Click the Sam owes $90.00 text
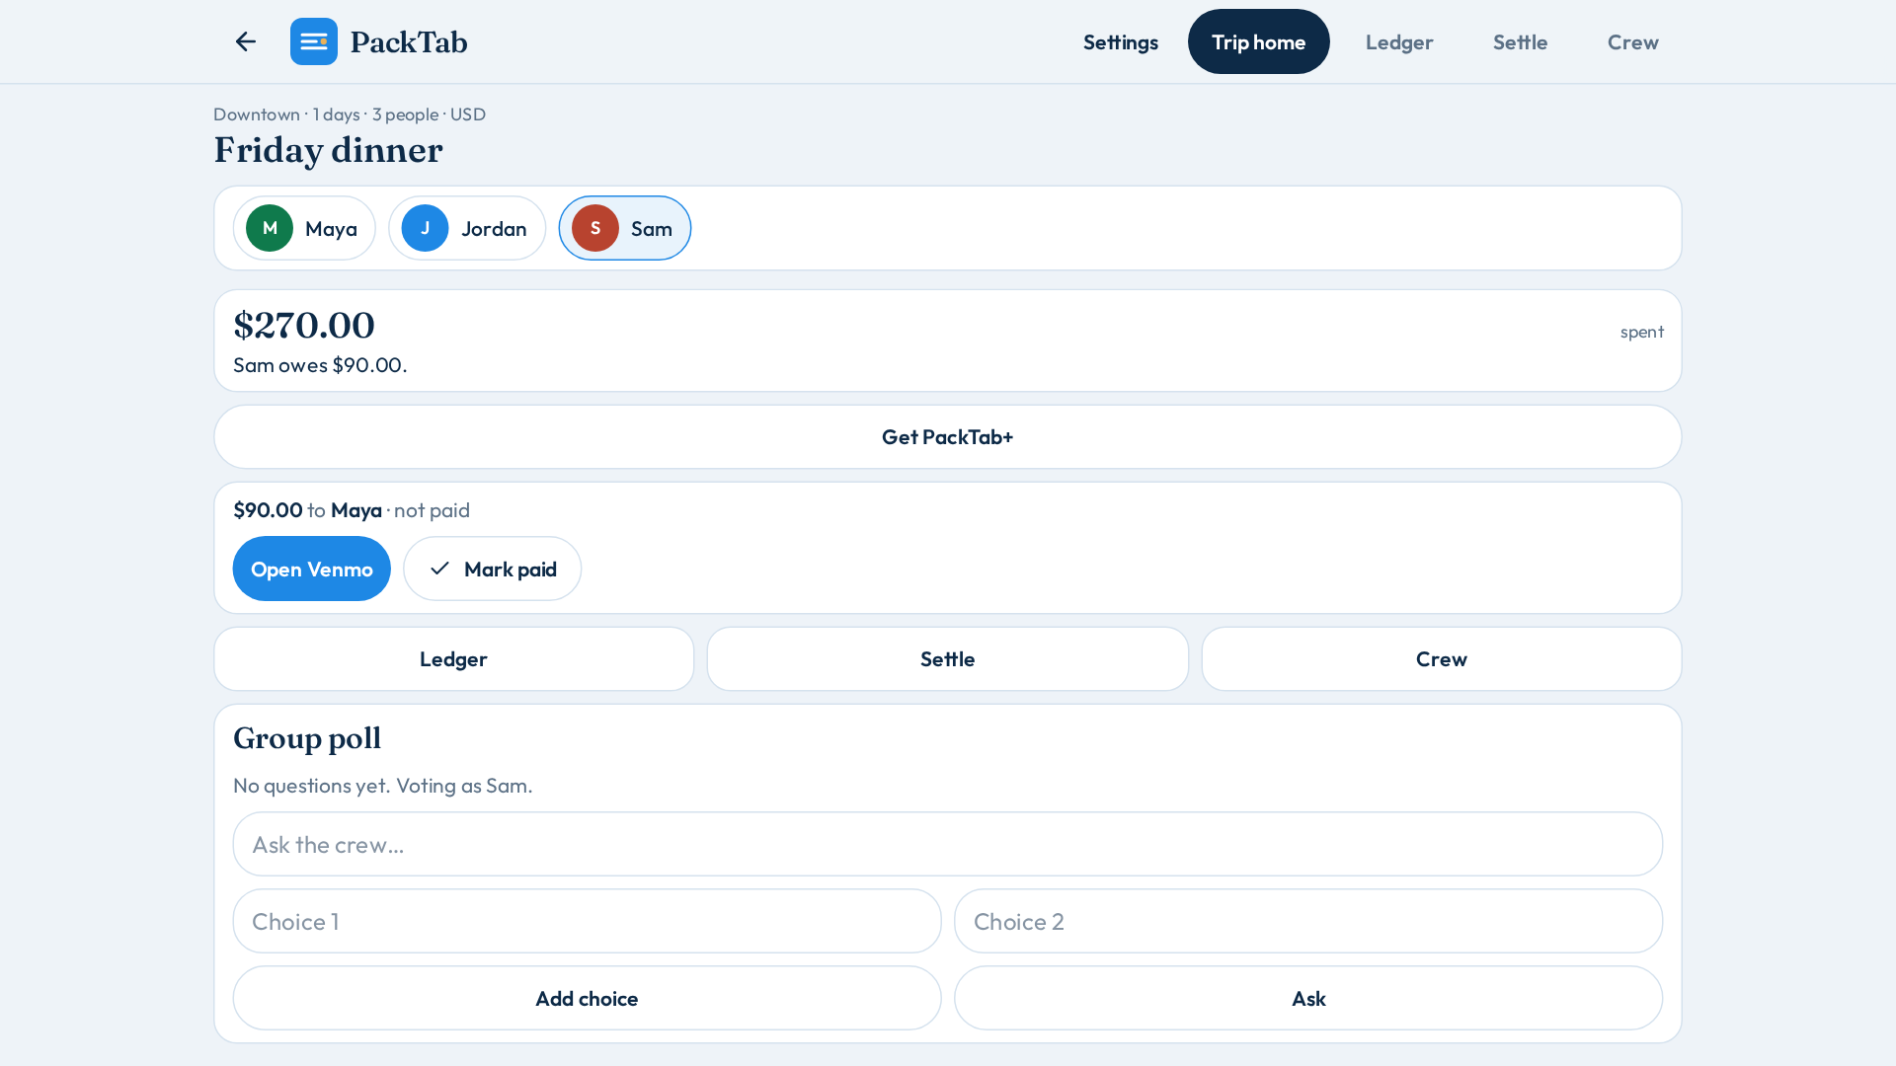This screenshot has height=1066, width=1896. (320, 365)
